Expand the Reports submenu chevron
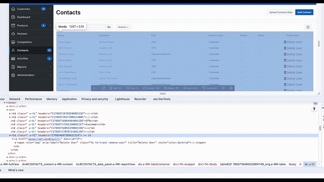 click(50, 67)
